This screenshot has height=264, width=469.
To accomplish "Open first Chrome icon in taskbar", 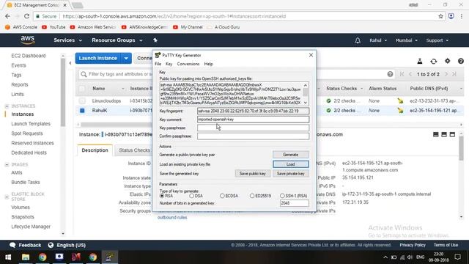I will coord(43,257).
